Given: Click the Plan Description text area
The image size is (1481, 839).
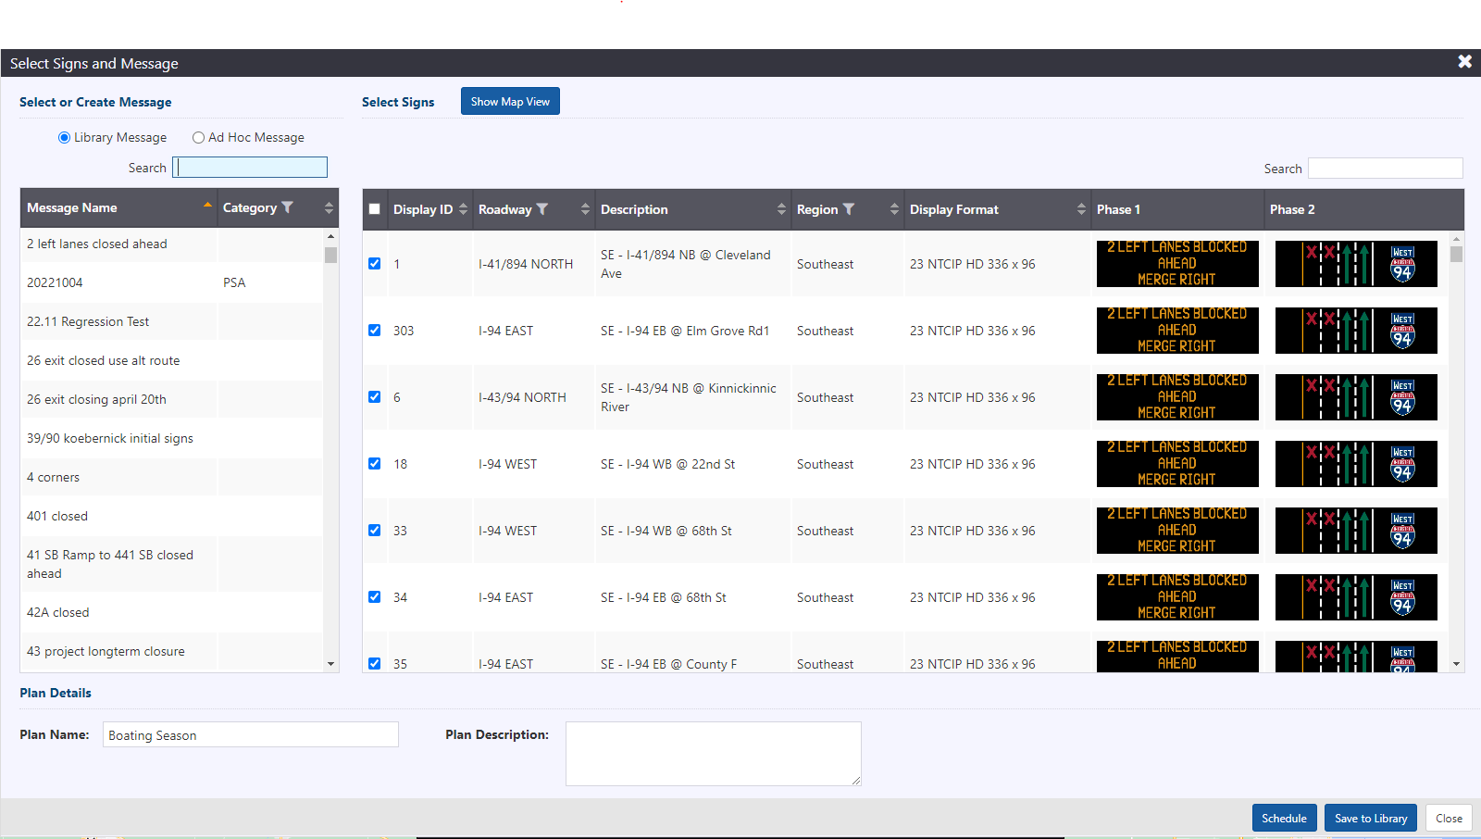Looking at the screenshot, I should 714,754.
